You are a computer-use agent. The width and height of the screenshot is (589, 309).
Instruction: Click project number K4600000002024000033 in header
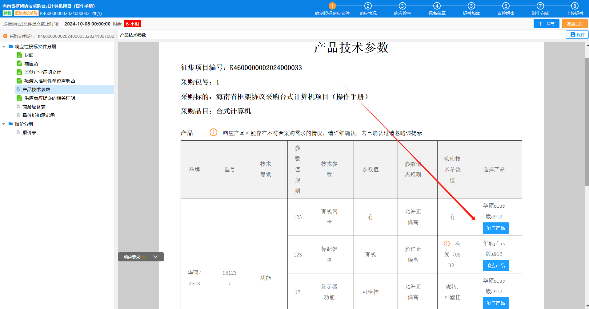pos(65,13)
